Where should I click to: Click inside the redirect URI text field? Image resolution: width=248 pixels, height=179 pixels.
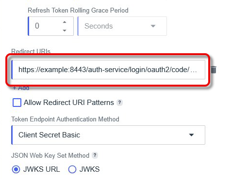coord(108,70)
